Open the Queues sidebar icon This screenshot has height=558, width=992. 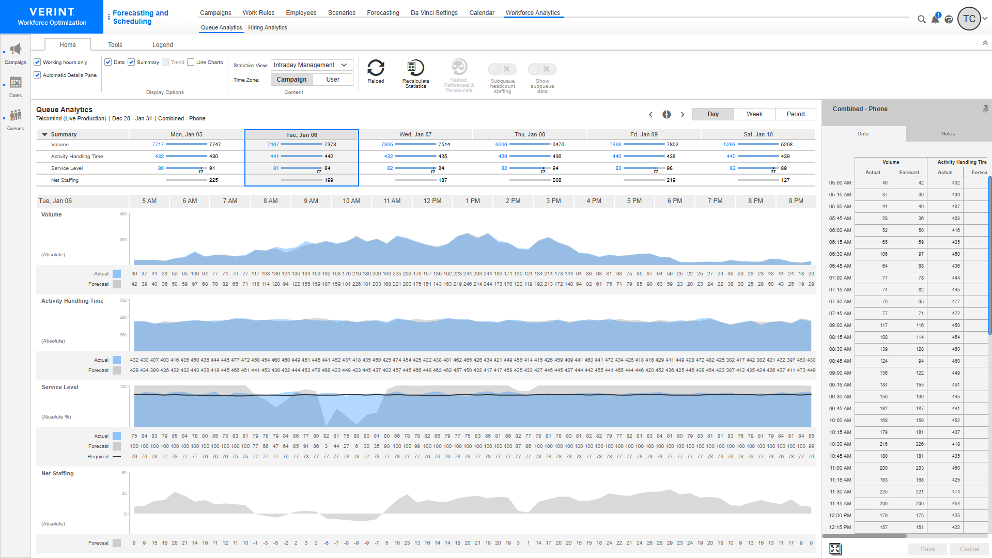(16, 115)
